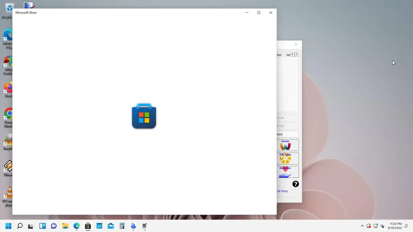Open Calculator from the taskbar

pos(122,226)
